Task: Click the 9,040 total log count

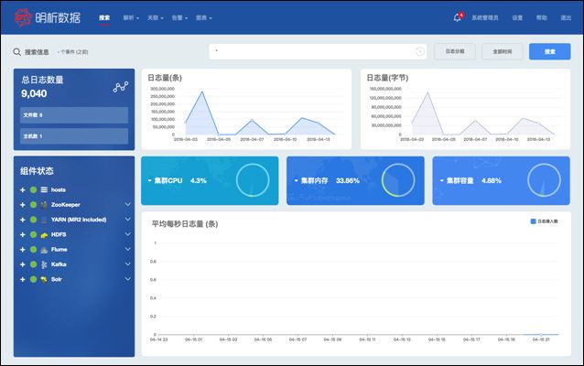Action: tap(34, 93)
